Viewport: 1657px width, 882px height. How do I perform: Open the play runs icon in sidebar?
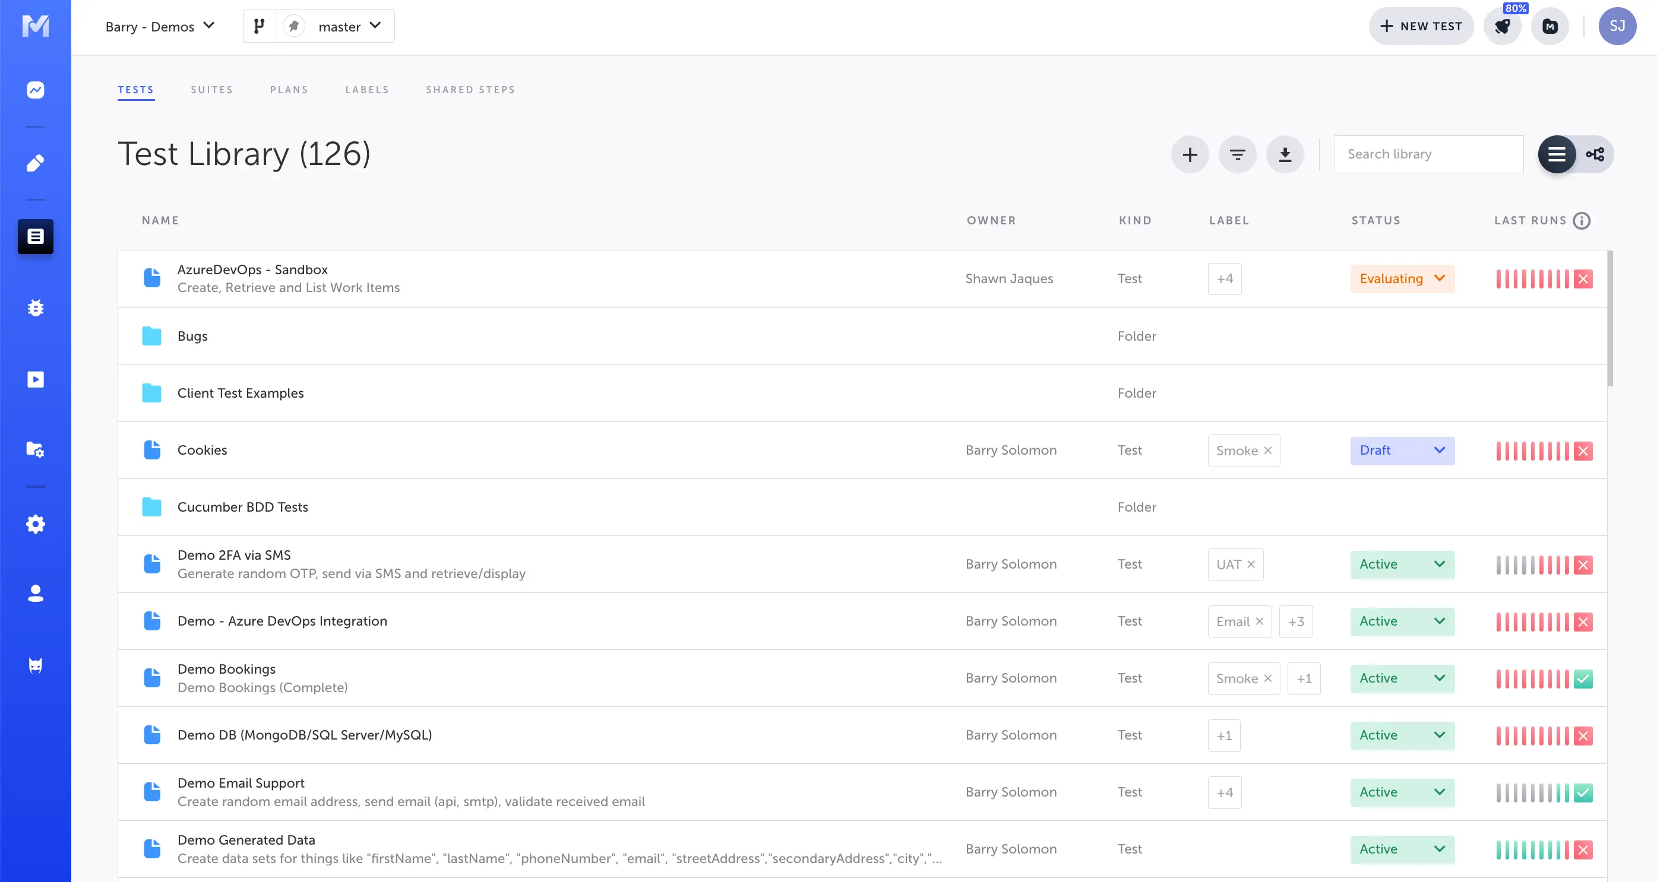tap(36, 379)
